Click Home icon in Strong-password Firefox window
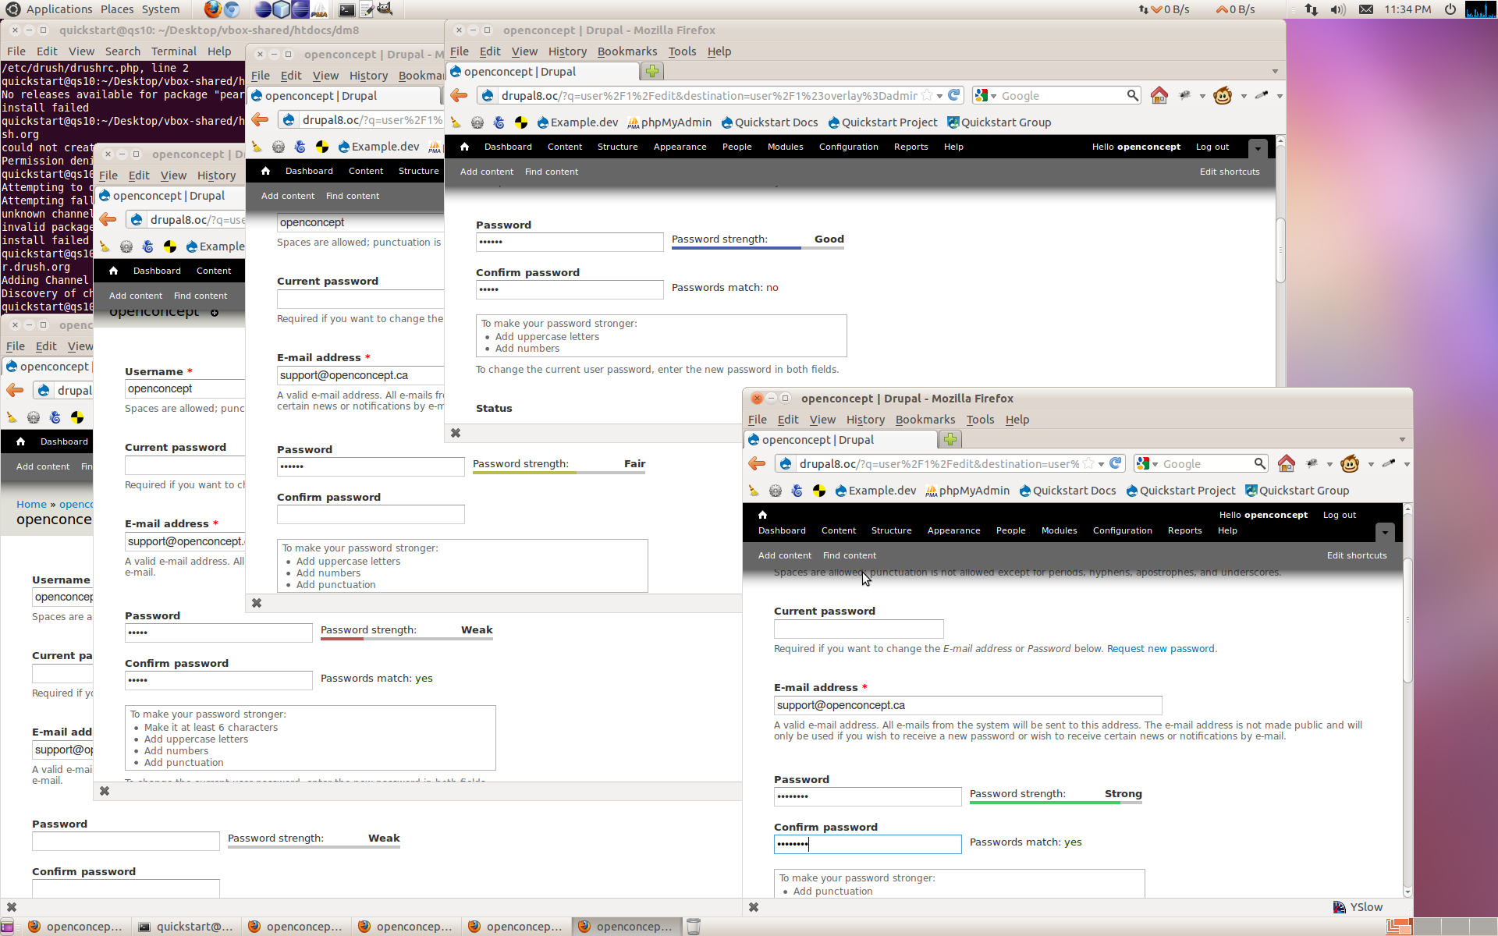Viewport: 1498px width, 936px height. pos(1287,464)
